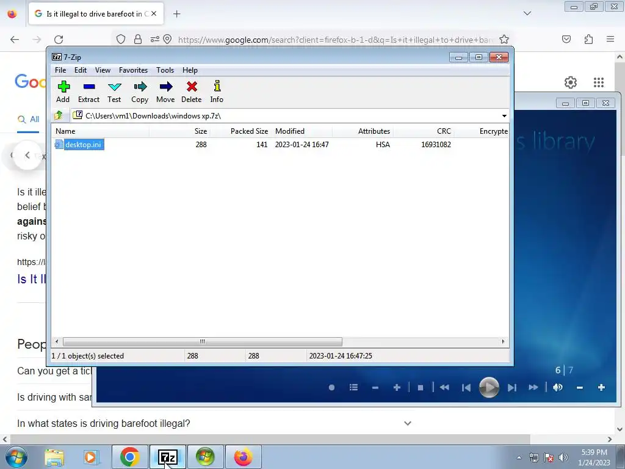Image resolution: width=625 pixels, height=469 pixels.
Task: Lower volume with media player minus button
Action: pyautogui.click(x=580, y=387)
